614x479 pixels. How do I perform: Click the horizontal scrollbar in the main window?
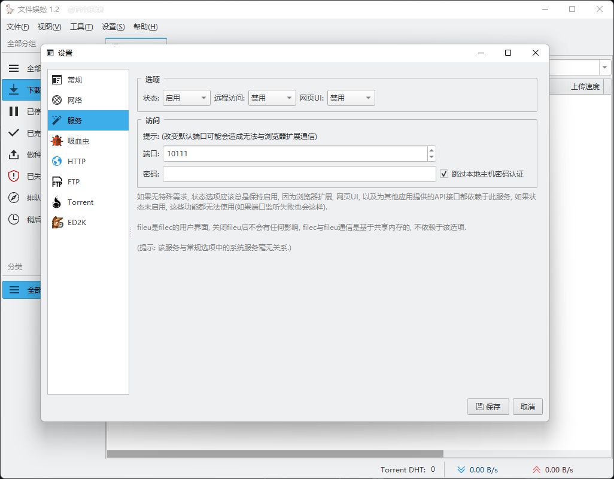tap(275, 453)
